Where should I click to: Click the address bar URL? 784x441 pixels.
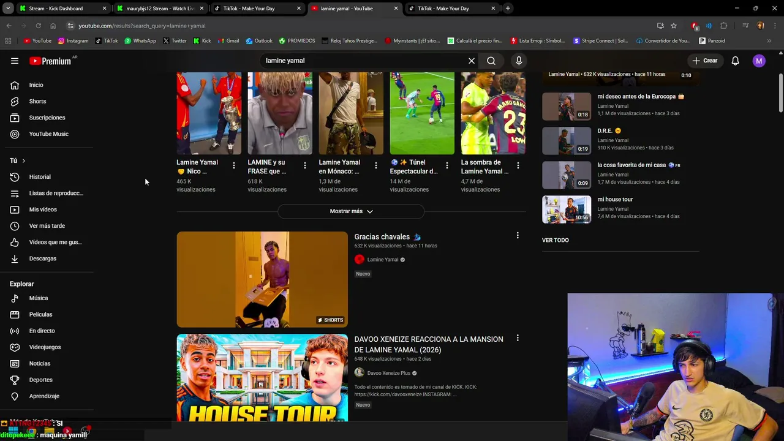point(142,26)
